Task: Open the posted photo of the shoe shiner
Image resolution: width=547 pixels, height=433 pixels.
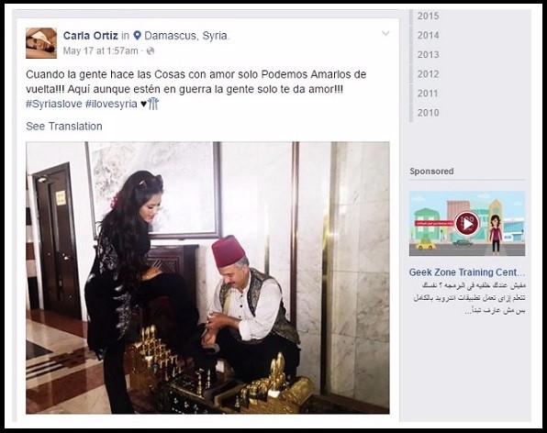Action: [x=207, y=278]
